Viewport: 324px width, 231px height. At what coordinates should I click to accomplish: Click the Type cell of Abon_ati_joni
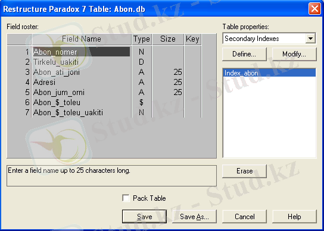tap(142, 72)
